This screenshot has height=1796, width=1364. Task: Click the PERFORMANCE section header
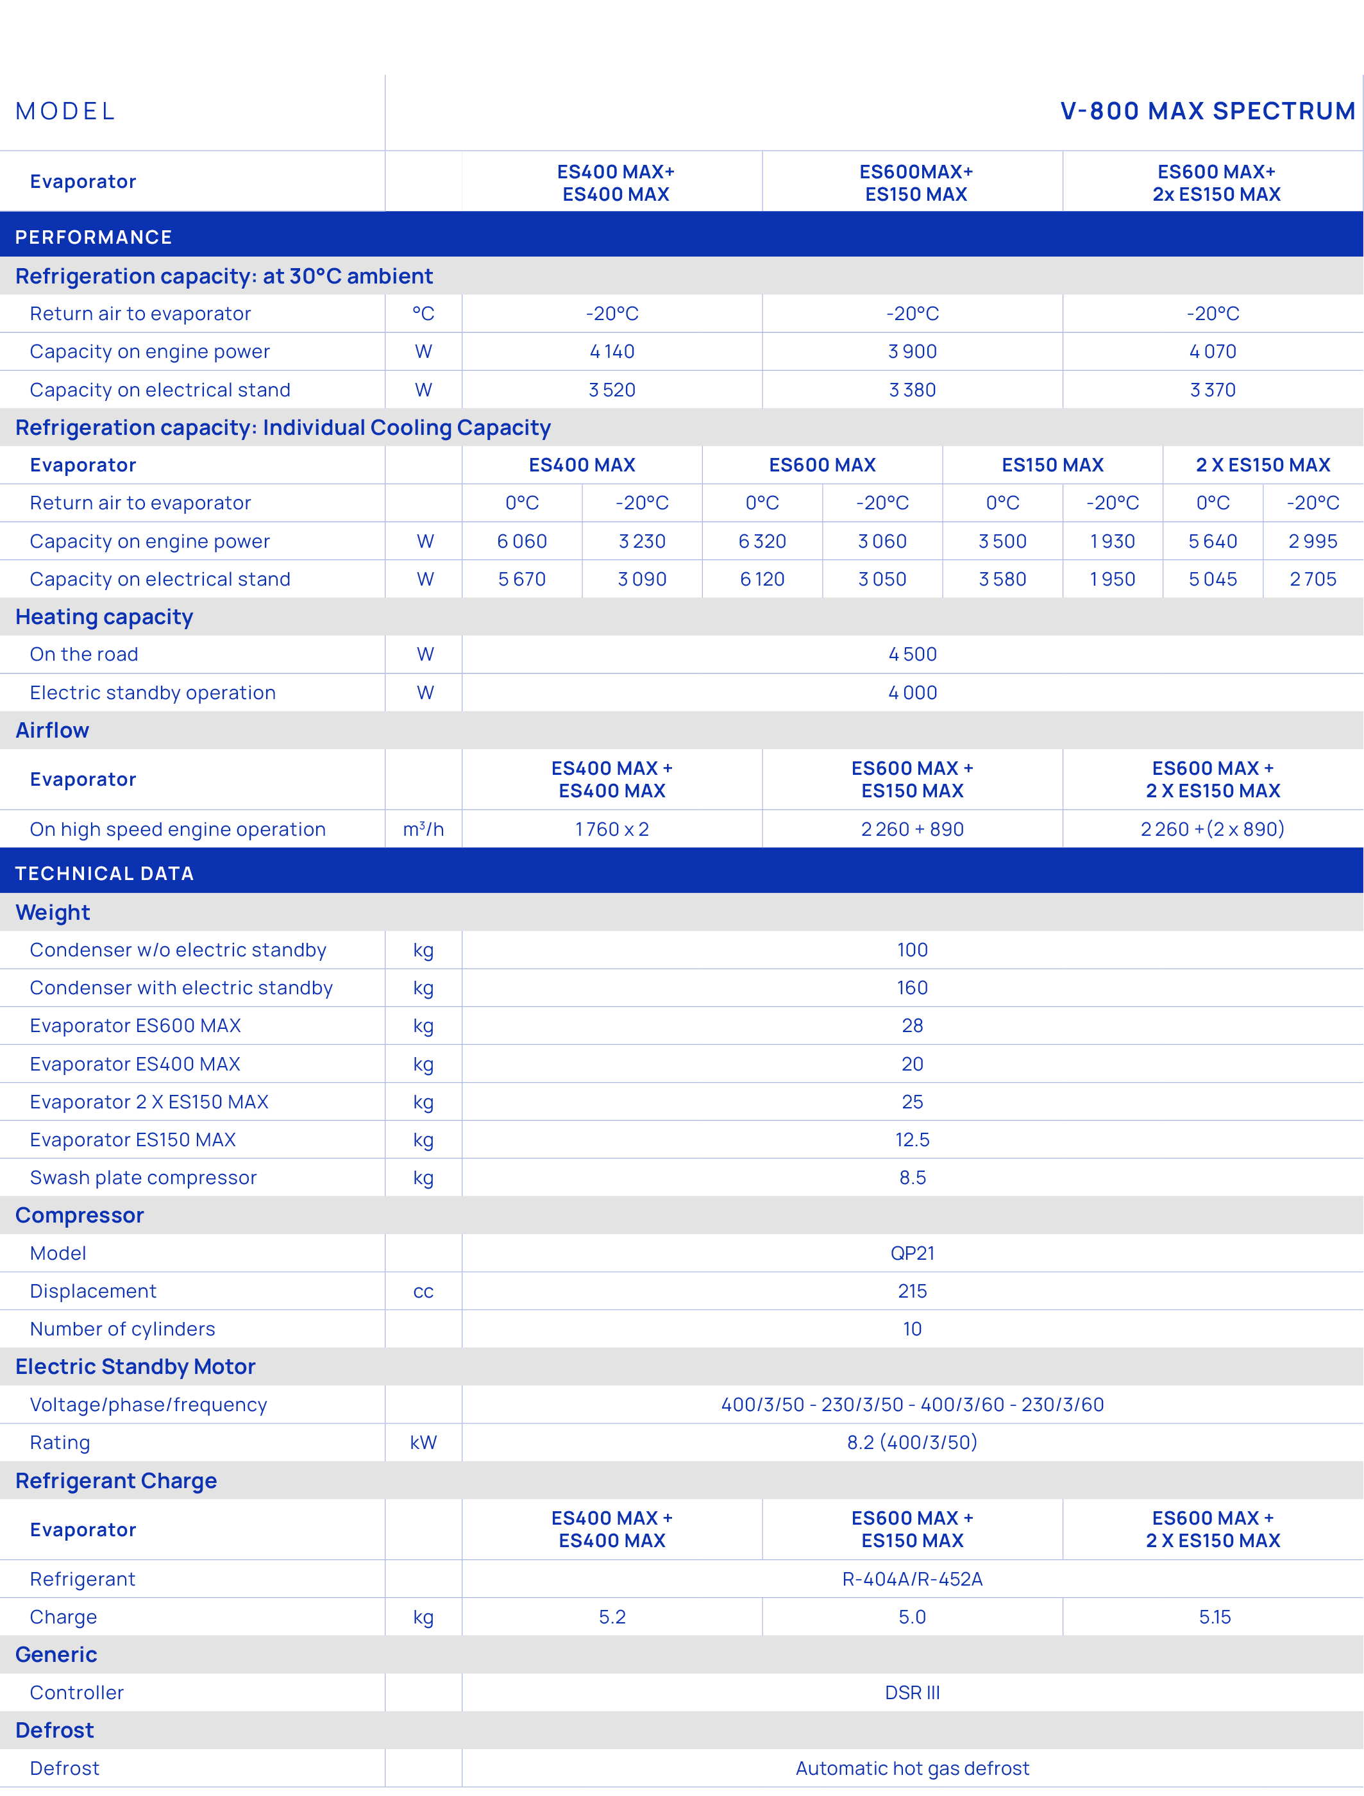pos(94,237)
